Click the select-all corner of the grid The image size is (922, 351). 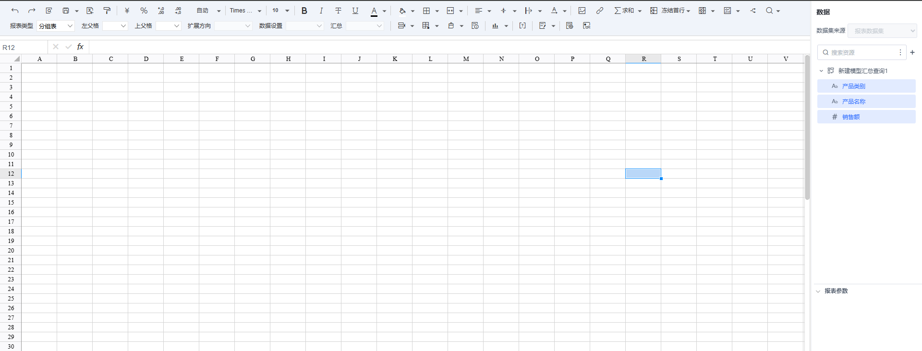coord(11,59)
